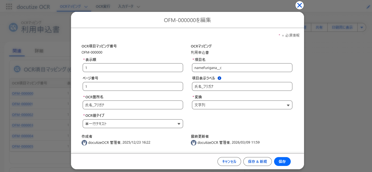
Task: Click the 保存 & 新規 button
Action: click(x=257, y=162)
